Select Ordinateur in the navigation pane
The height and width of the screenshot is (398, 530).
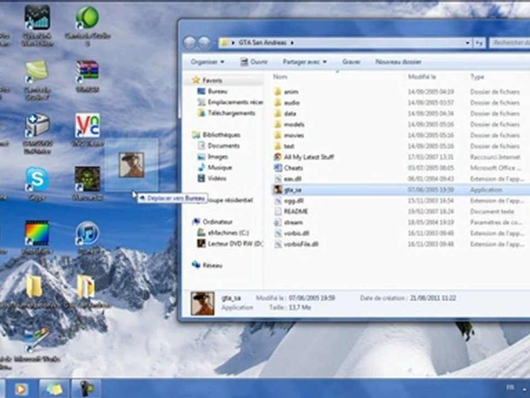(212, 222)
